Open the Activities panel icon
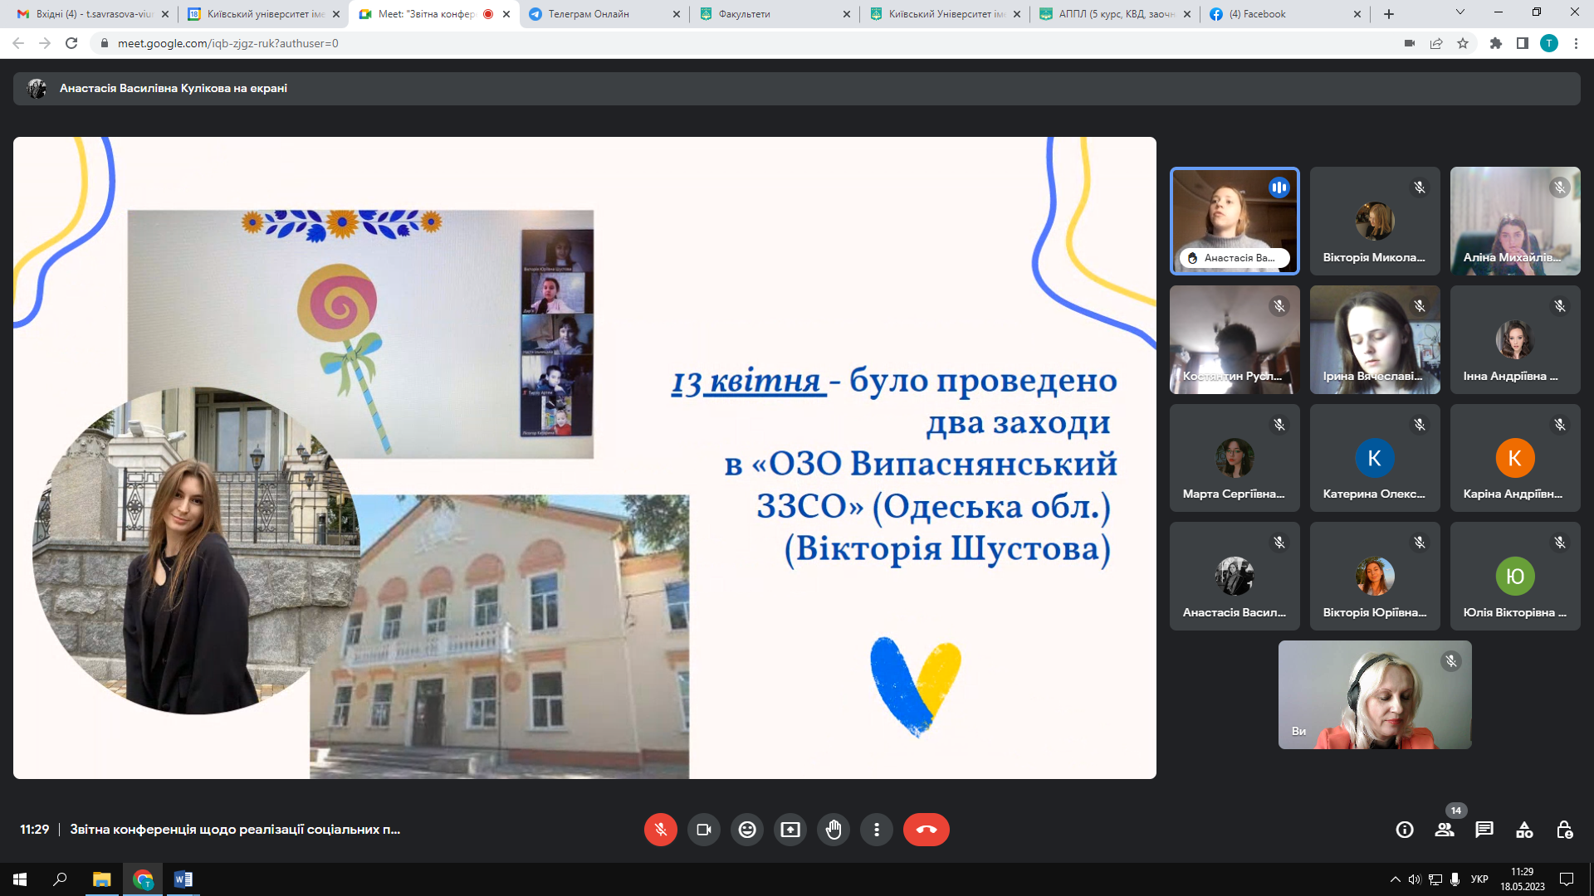 tap(1524, 830)
